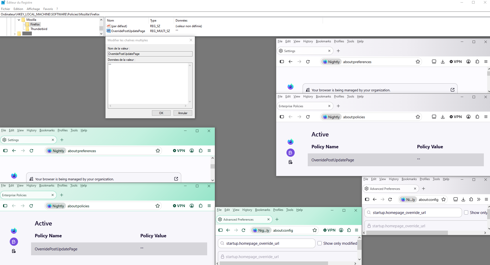This screenshot has width=490, height=265.
Task: Select the '(par défaut)' registry value
Action: [x=119, y=26]
